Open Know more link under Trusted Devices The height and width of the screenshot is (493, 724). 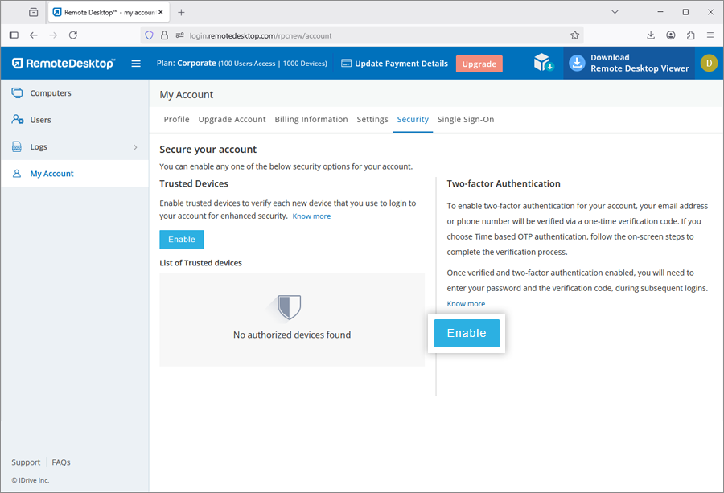[311, 216]
